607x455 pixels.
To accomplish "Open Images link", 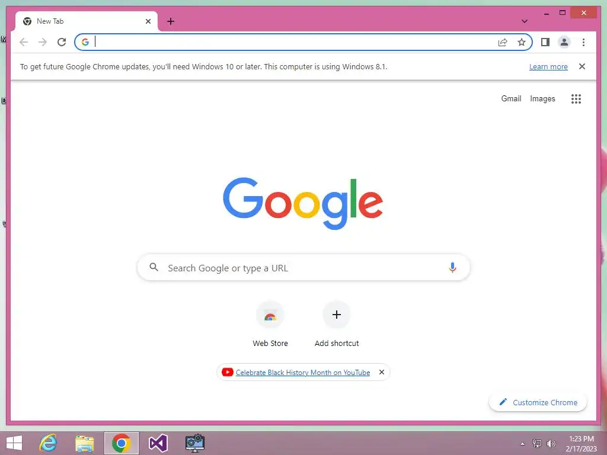I will (542, 99).
